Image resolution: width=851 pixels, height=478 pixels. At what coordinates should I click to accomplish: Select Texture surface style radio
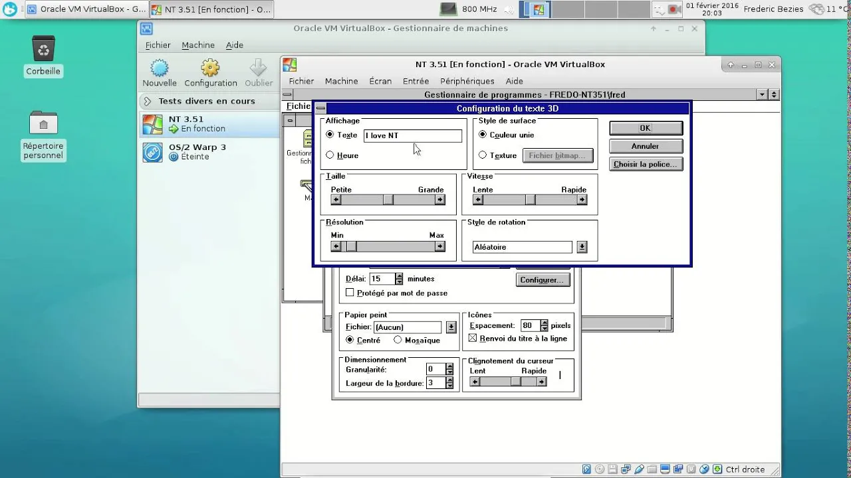point(483,155)
